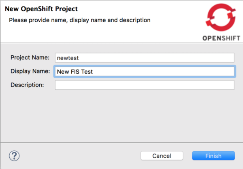Click the first word "New" in Display Name
The image size is (243, 169).
click(x=63, y=72)
